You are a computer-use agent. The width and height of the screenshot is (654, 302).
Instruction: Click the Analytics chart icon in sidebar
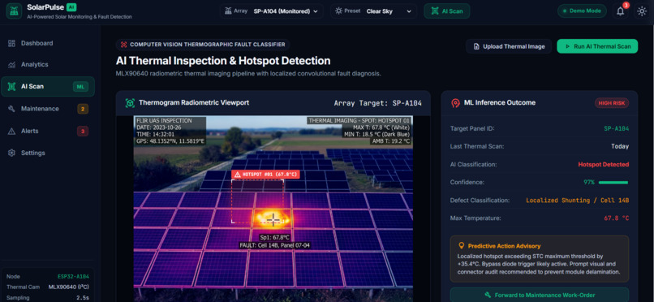[x=11, y=65]
